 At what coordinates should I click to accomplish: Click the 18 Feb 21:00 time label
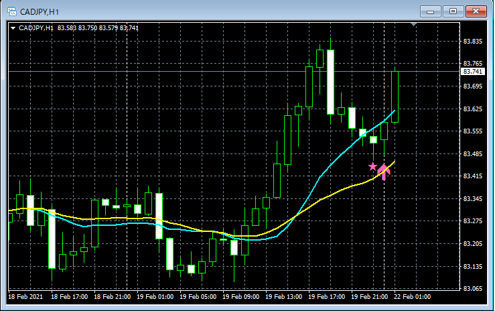pyautogui.click(x=113, y=297)
